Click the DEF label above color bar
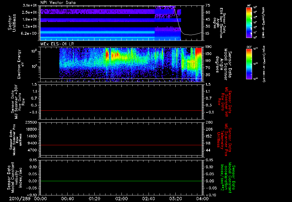This screenshot has height=202, width=292. pyautogui.click(x=249, y=47)
